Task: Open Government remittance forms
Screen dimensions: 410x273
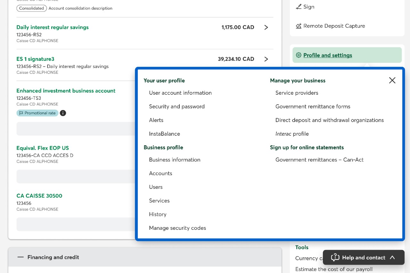Action: pos(313,107)
